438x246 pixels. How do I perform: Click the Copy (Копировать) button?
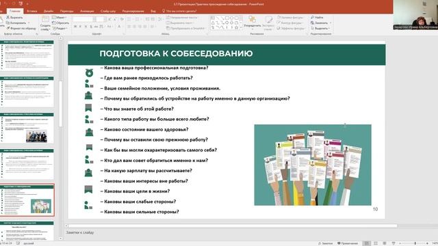tap(18, 23)
